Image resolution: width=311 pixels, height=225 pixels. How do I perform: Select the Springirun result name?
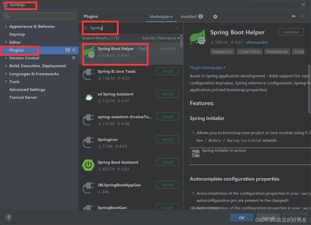108,140
